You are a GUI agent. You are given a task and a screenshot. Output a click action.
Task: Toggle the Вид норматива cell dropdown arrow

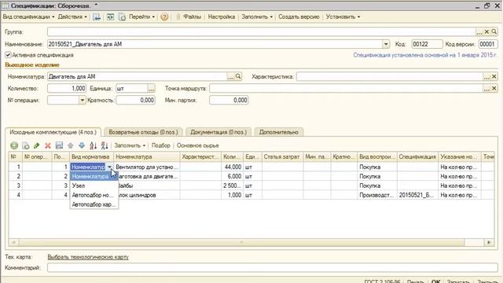tap(109, 167)
